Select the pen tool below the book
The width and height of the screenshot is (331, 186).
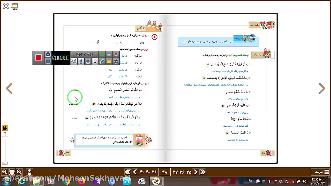tap(29, 172)
